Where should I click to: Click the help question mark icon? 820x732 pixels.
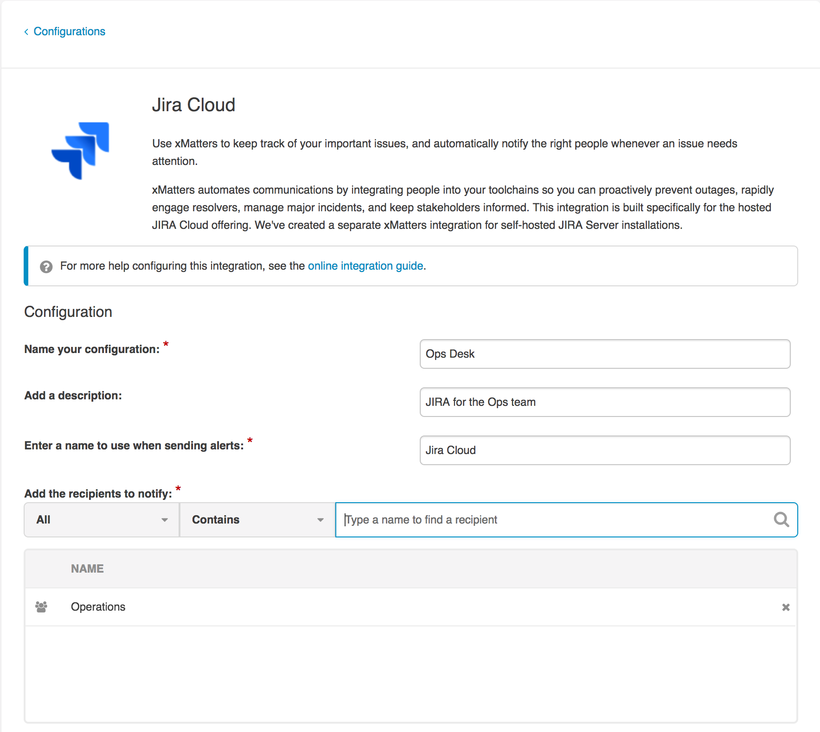tap(46, 266)
